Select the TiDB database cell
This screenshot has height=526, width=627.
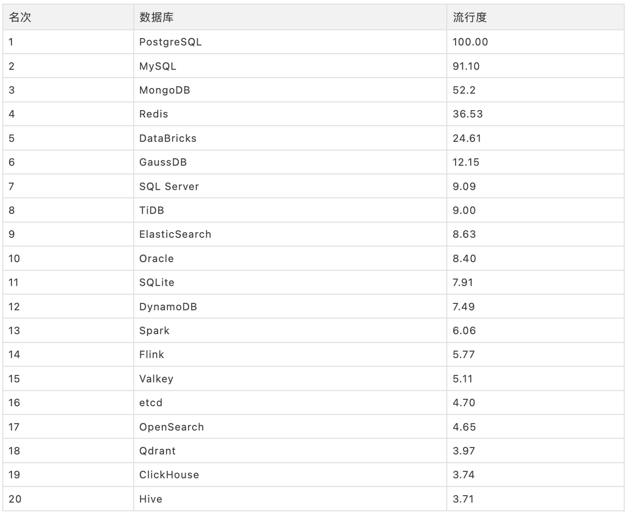[x=152, y=210]
